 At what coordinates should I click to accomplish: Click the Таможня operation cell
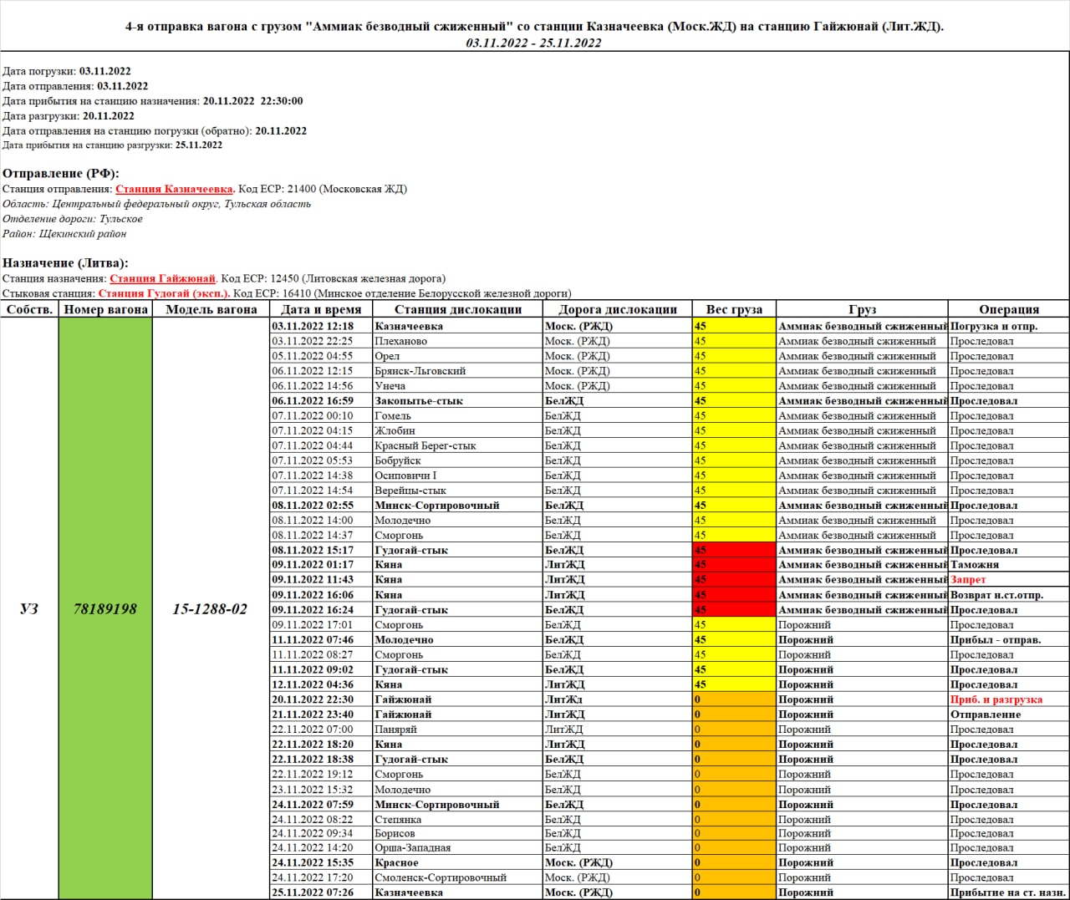(x=975, y=565)
